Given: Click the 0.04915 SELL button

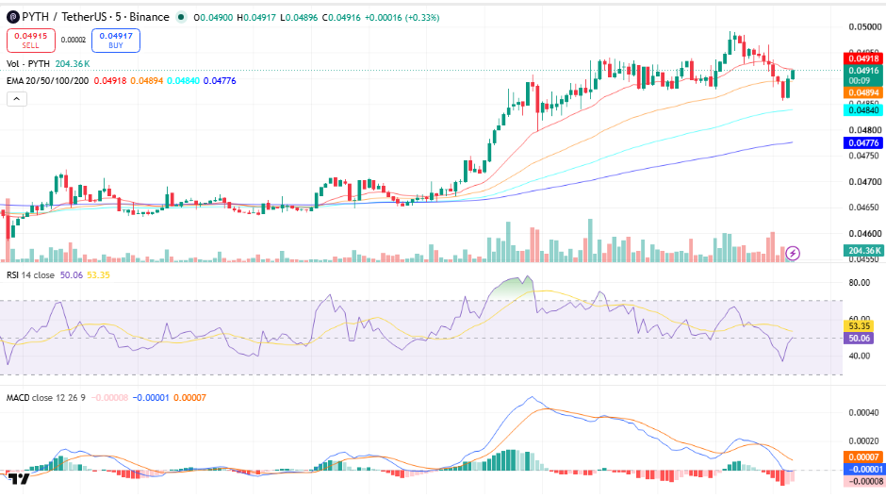Looking at the screenshot, I should point(31,41).
